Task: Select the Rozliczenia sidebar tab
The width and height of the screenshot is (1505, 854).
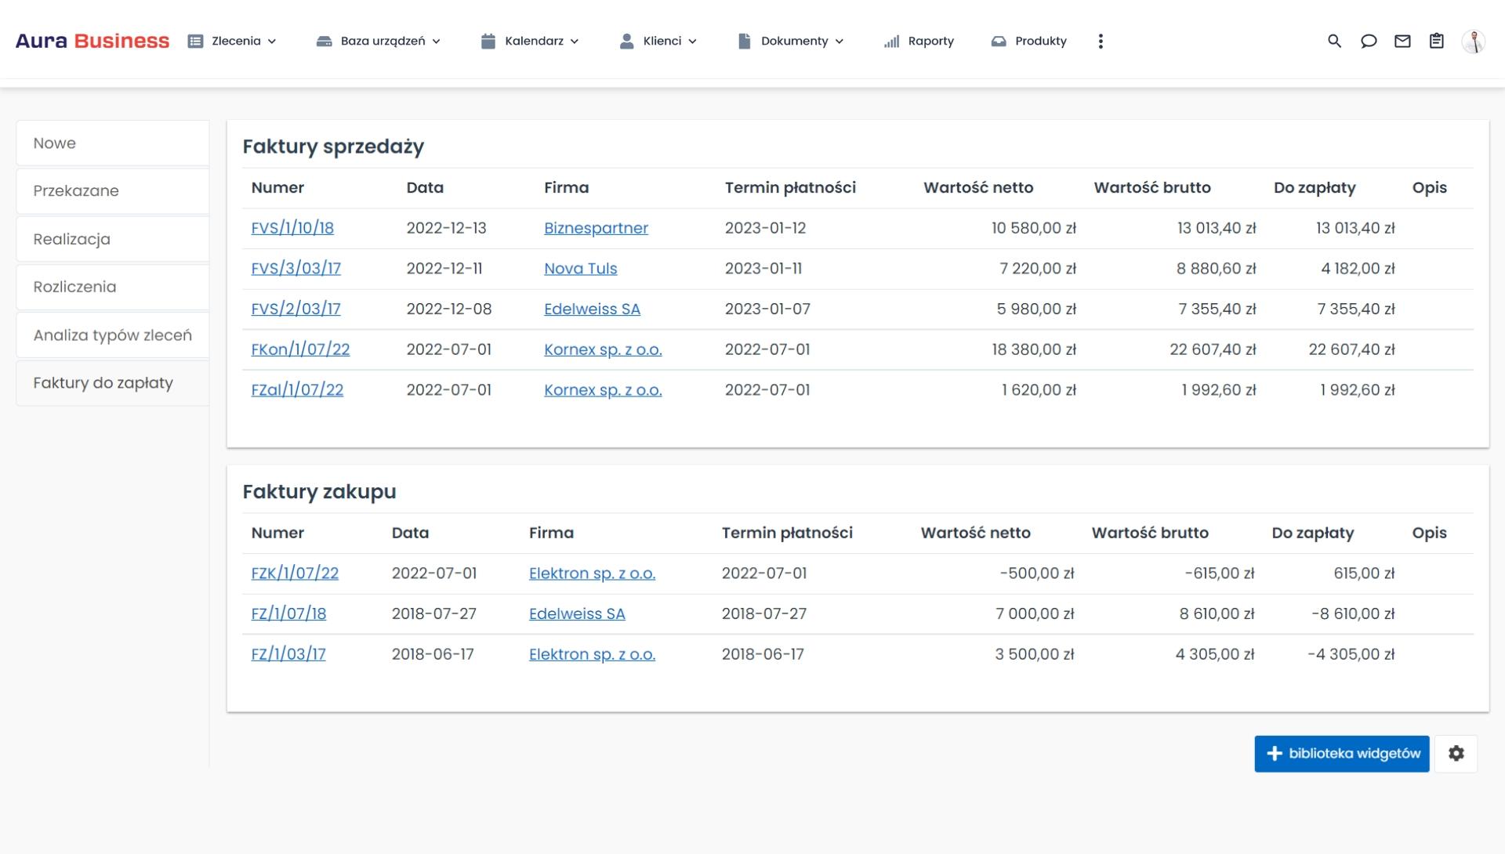Action: [112, 287]
